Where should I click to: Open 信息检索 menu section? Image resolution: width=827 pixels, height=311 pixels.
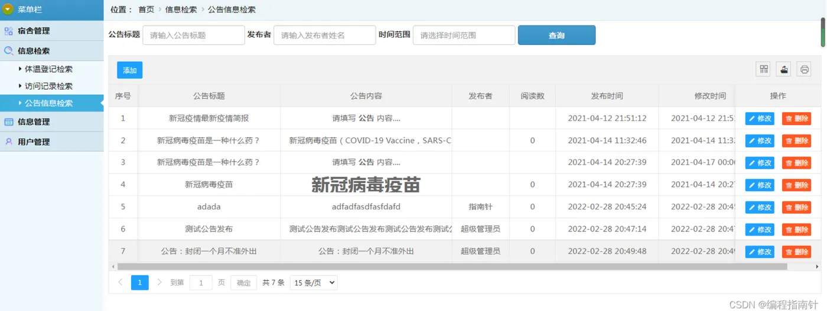52,51
